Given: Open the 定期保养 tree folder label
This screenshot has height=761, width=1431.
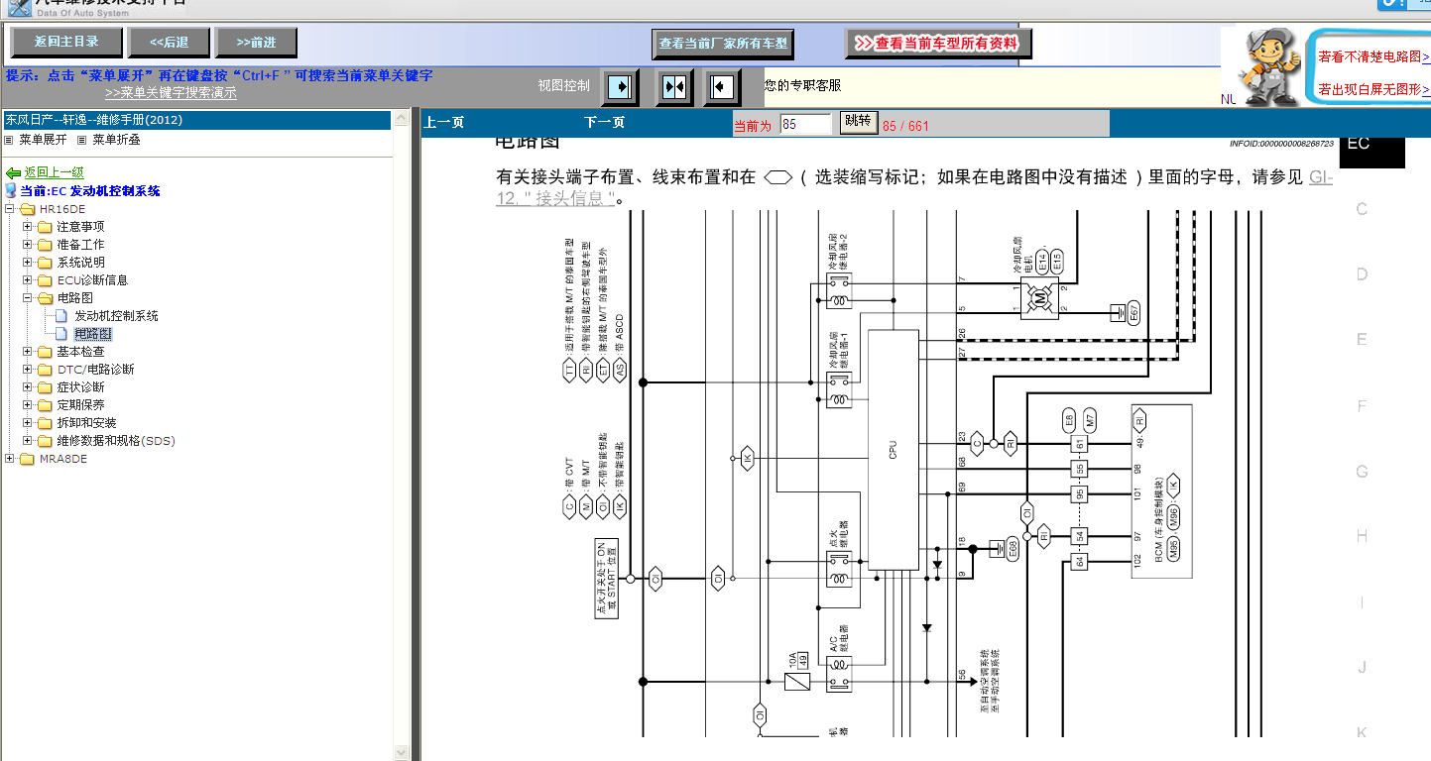Looking at the screenshot, I should point(80,405).
